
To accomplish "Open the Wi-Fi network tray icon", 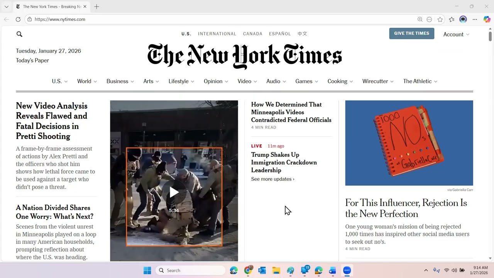I will 447,270.
